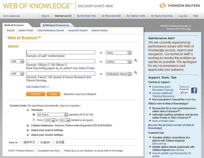Click the Help link in top bar
The width and height of the screenshot is (204, 158).
(x=195, y=16)
